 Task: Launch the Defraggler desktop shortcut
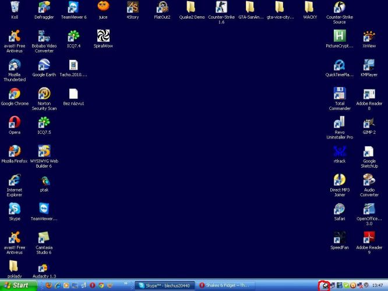[x=44, y=10]
